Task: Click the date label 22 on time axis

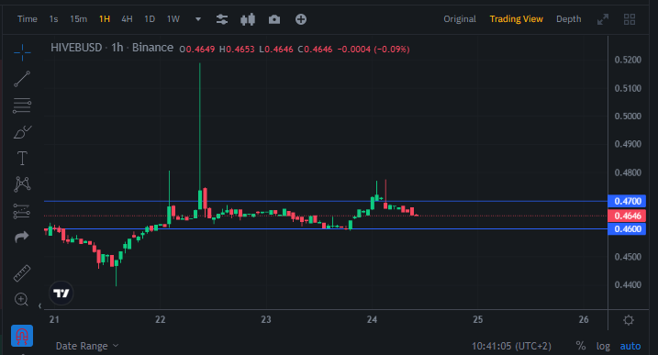Action: tap(160, 320)
